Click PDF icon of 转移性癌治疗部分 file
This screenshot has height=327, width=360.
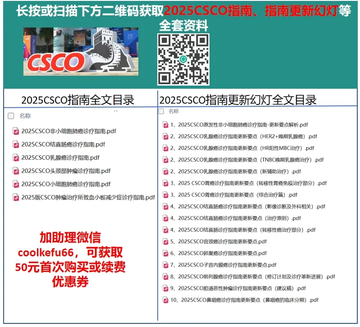tap(165, 230)
